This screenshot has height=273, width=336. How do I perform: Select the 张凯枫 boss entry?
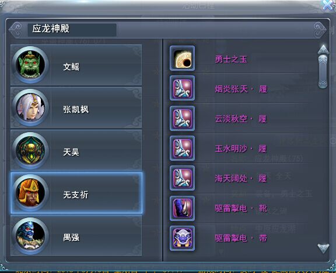[x=76, y=108]
